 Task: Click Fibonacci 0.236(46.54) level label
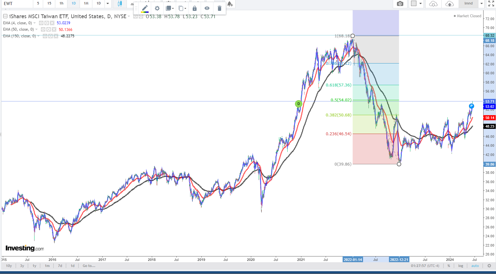click(x=338, y=134)
